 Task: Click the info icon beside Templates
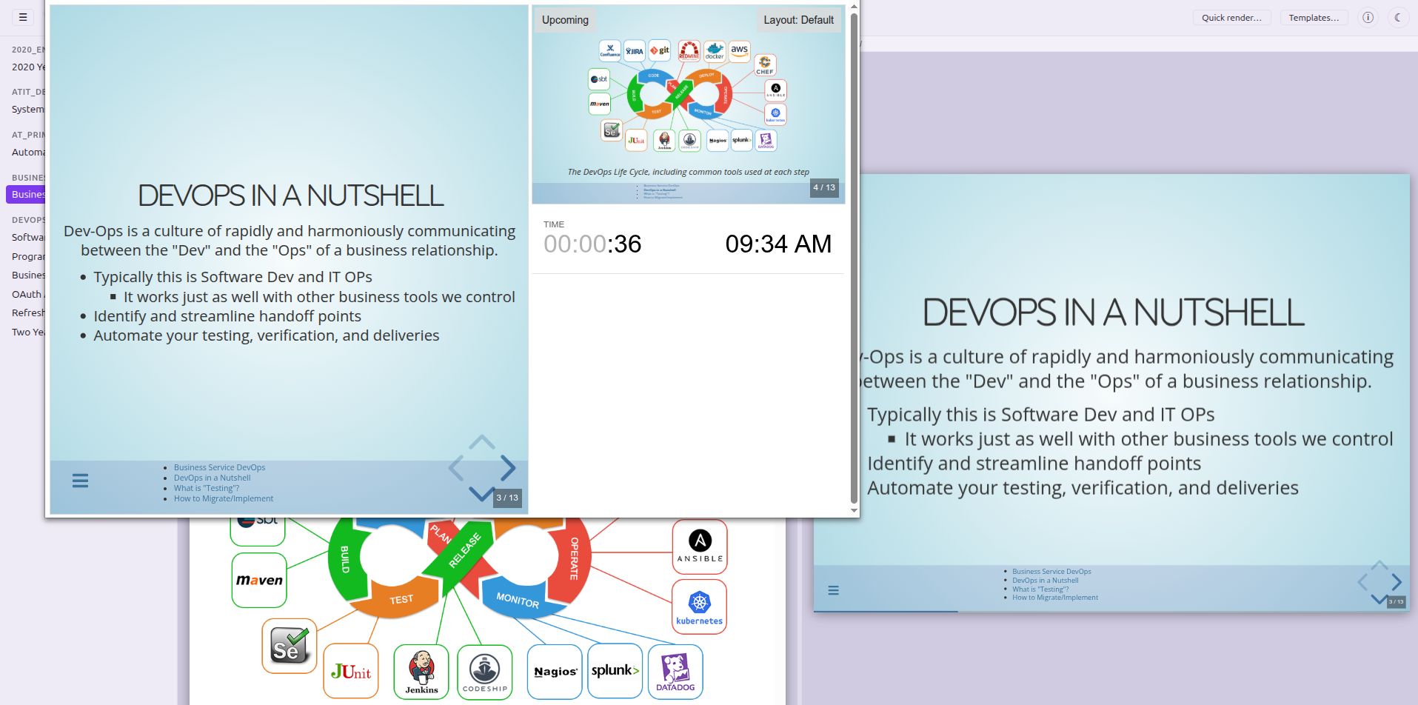[x=1368, y=17]
